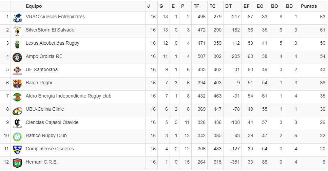Click the Lexus Alcobendas Rugby logo

coord(17,44)
